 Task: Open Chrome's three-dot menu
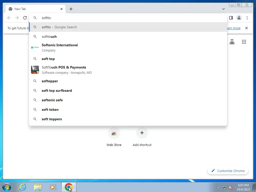[247, 18]
